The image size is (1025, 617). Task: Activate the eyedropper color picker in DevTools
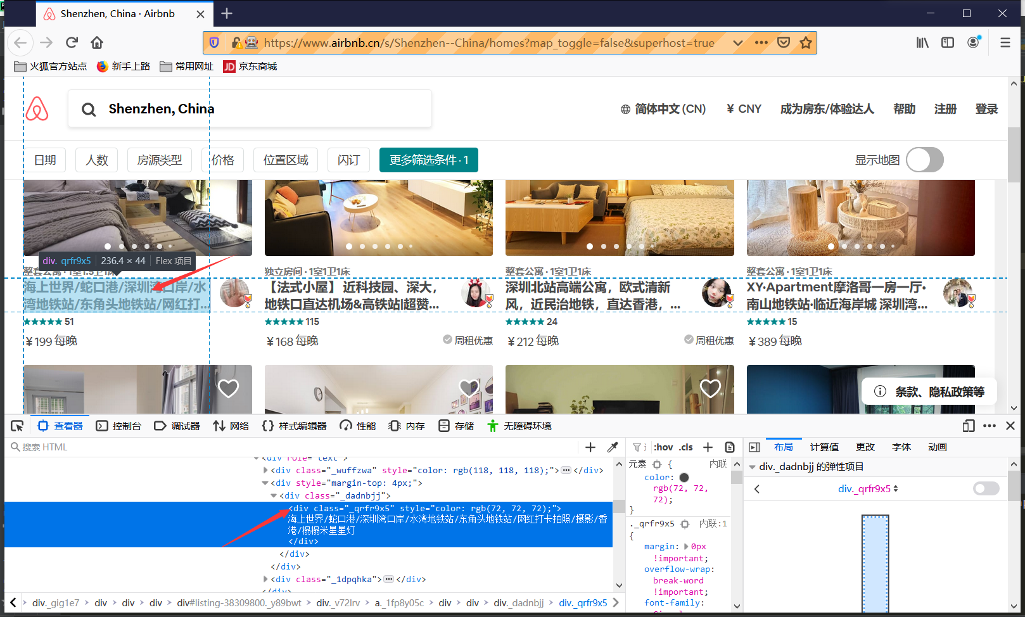pos(612,447)
